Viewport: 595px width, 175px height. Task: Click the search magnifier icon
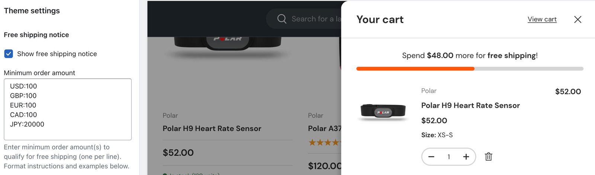(282, 19)
